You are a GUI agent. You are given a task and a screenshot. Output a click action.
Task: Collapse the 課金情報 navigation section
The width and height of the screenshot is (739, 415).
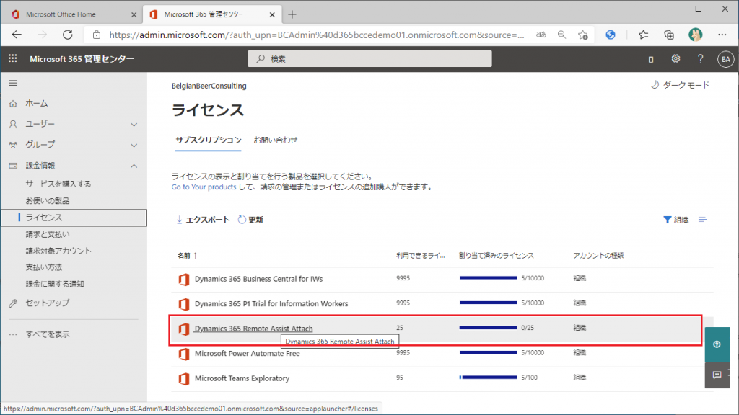(x=73, y=166)
